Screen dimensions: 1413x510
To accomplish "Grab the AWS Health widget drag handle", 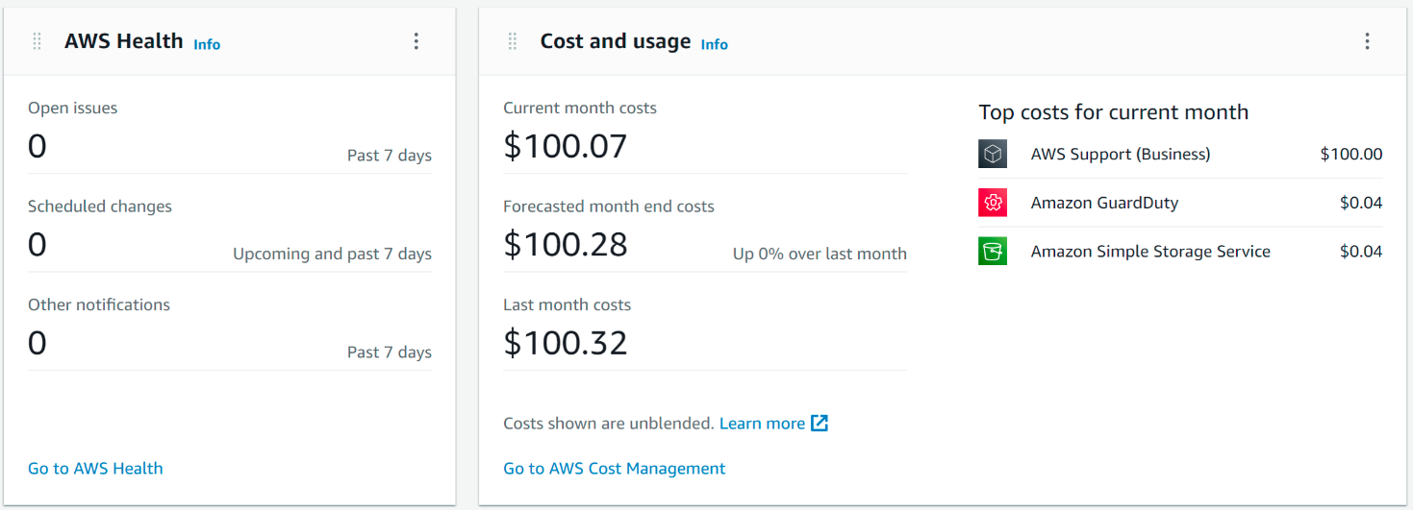I will click(x=38, y=41).
